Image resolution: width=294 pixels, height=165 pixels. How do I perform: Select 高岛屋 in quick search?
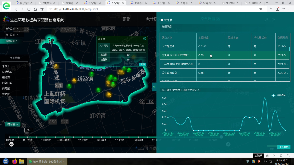(6, 88)
